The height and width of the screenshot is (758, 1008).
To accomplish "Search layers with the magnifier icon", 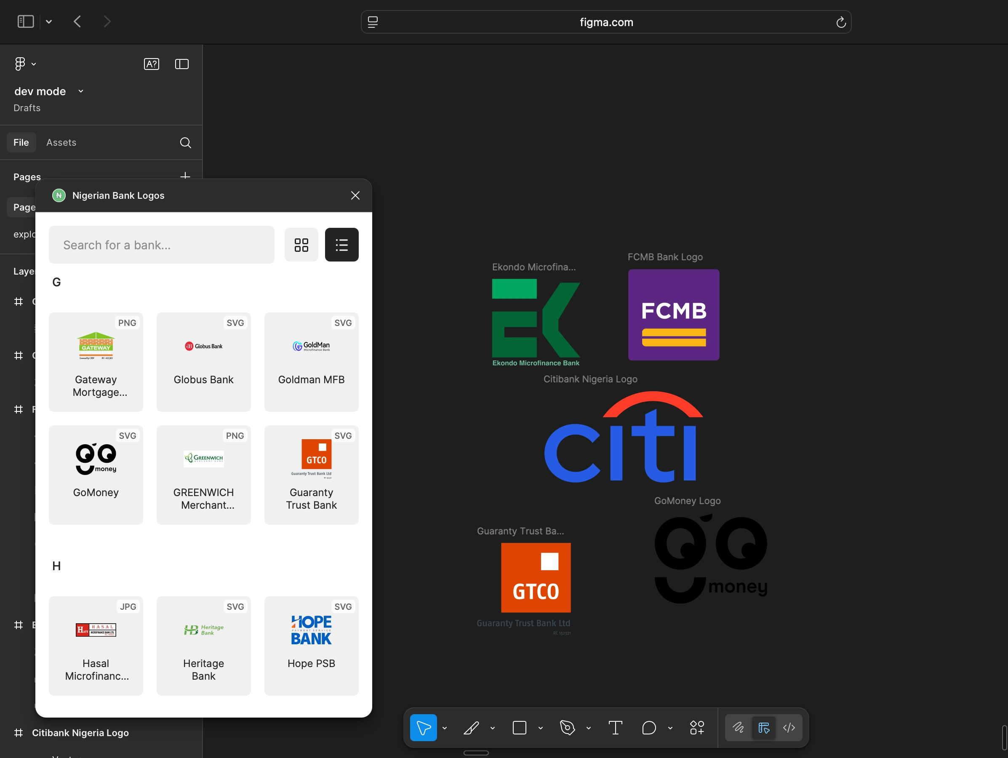I will [x=185, y=143].
